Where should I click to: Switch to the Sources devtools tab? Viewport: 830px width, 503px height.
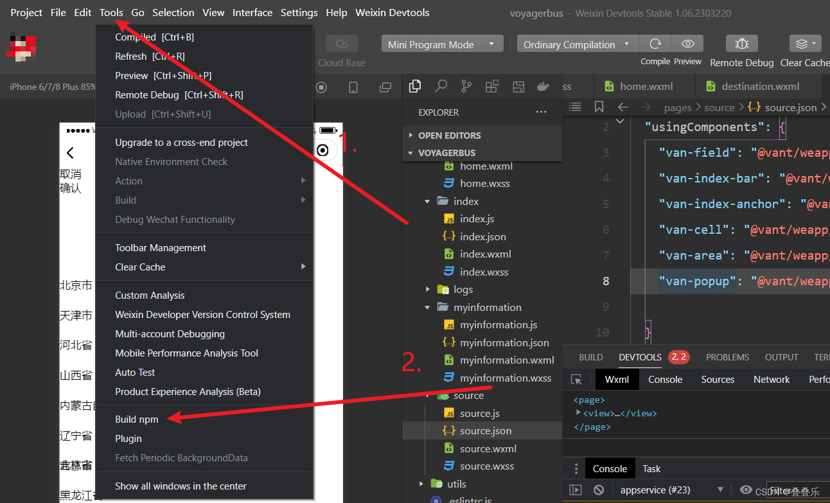pyautogui.click(x=718, y=380)
